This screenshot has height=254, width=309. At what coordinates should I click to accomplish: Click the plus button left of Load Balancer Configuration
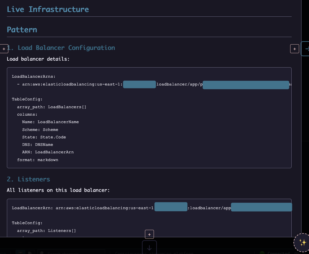point(4,48)
